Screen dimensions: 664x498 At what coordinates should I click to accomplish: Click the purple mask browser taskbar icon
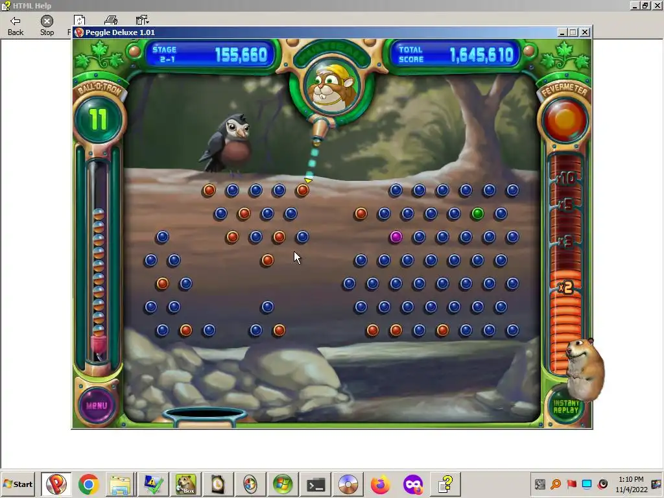click(x=413, y=484)
